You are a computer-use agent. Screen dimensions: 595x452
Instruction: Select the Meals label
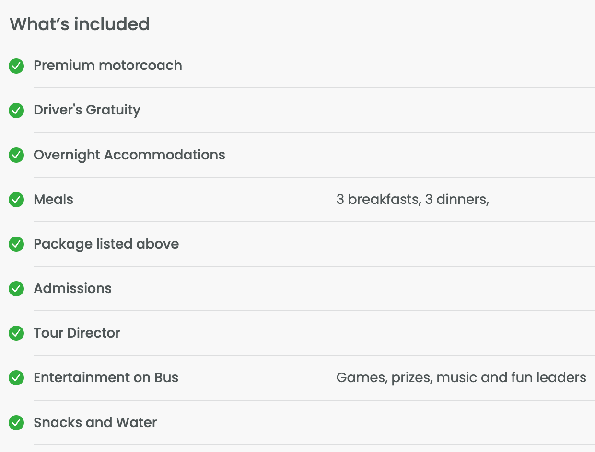53,199
